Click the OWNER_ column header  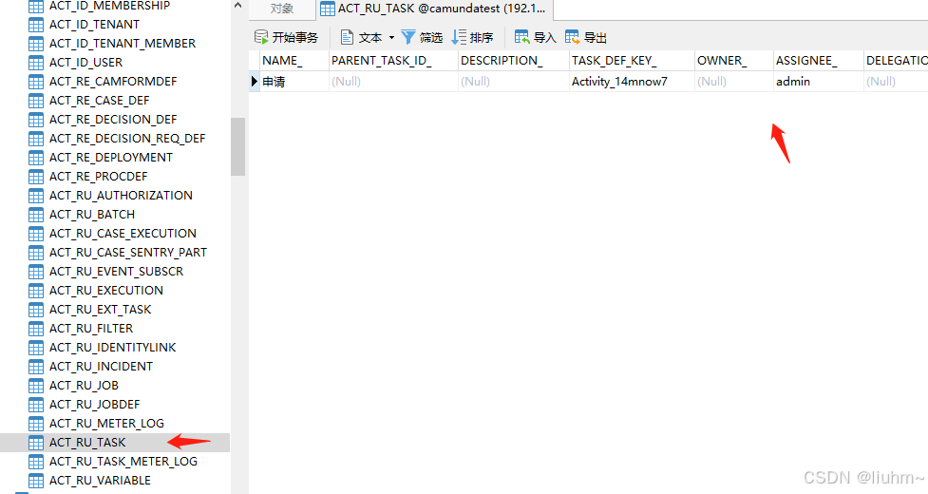coord(734,61)
